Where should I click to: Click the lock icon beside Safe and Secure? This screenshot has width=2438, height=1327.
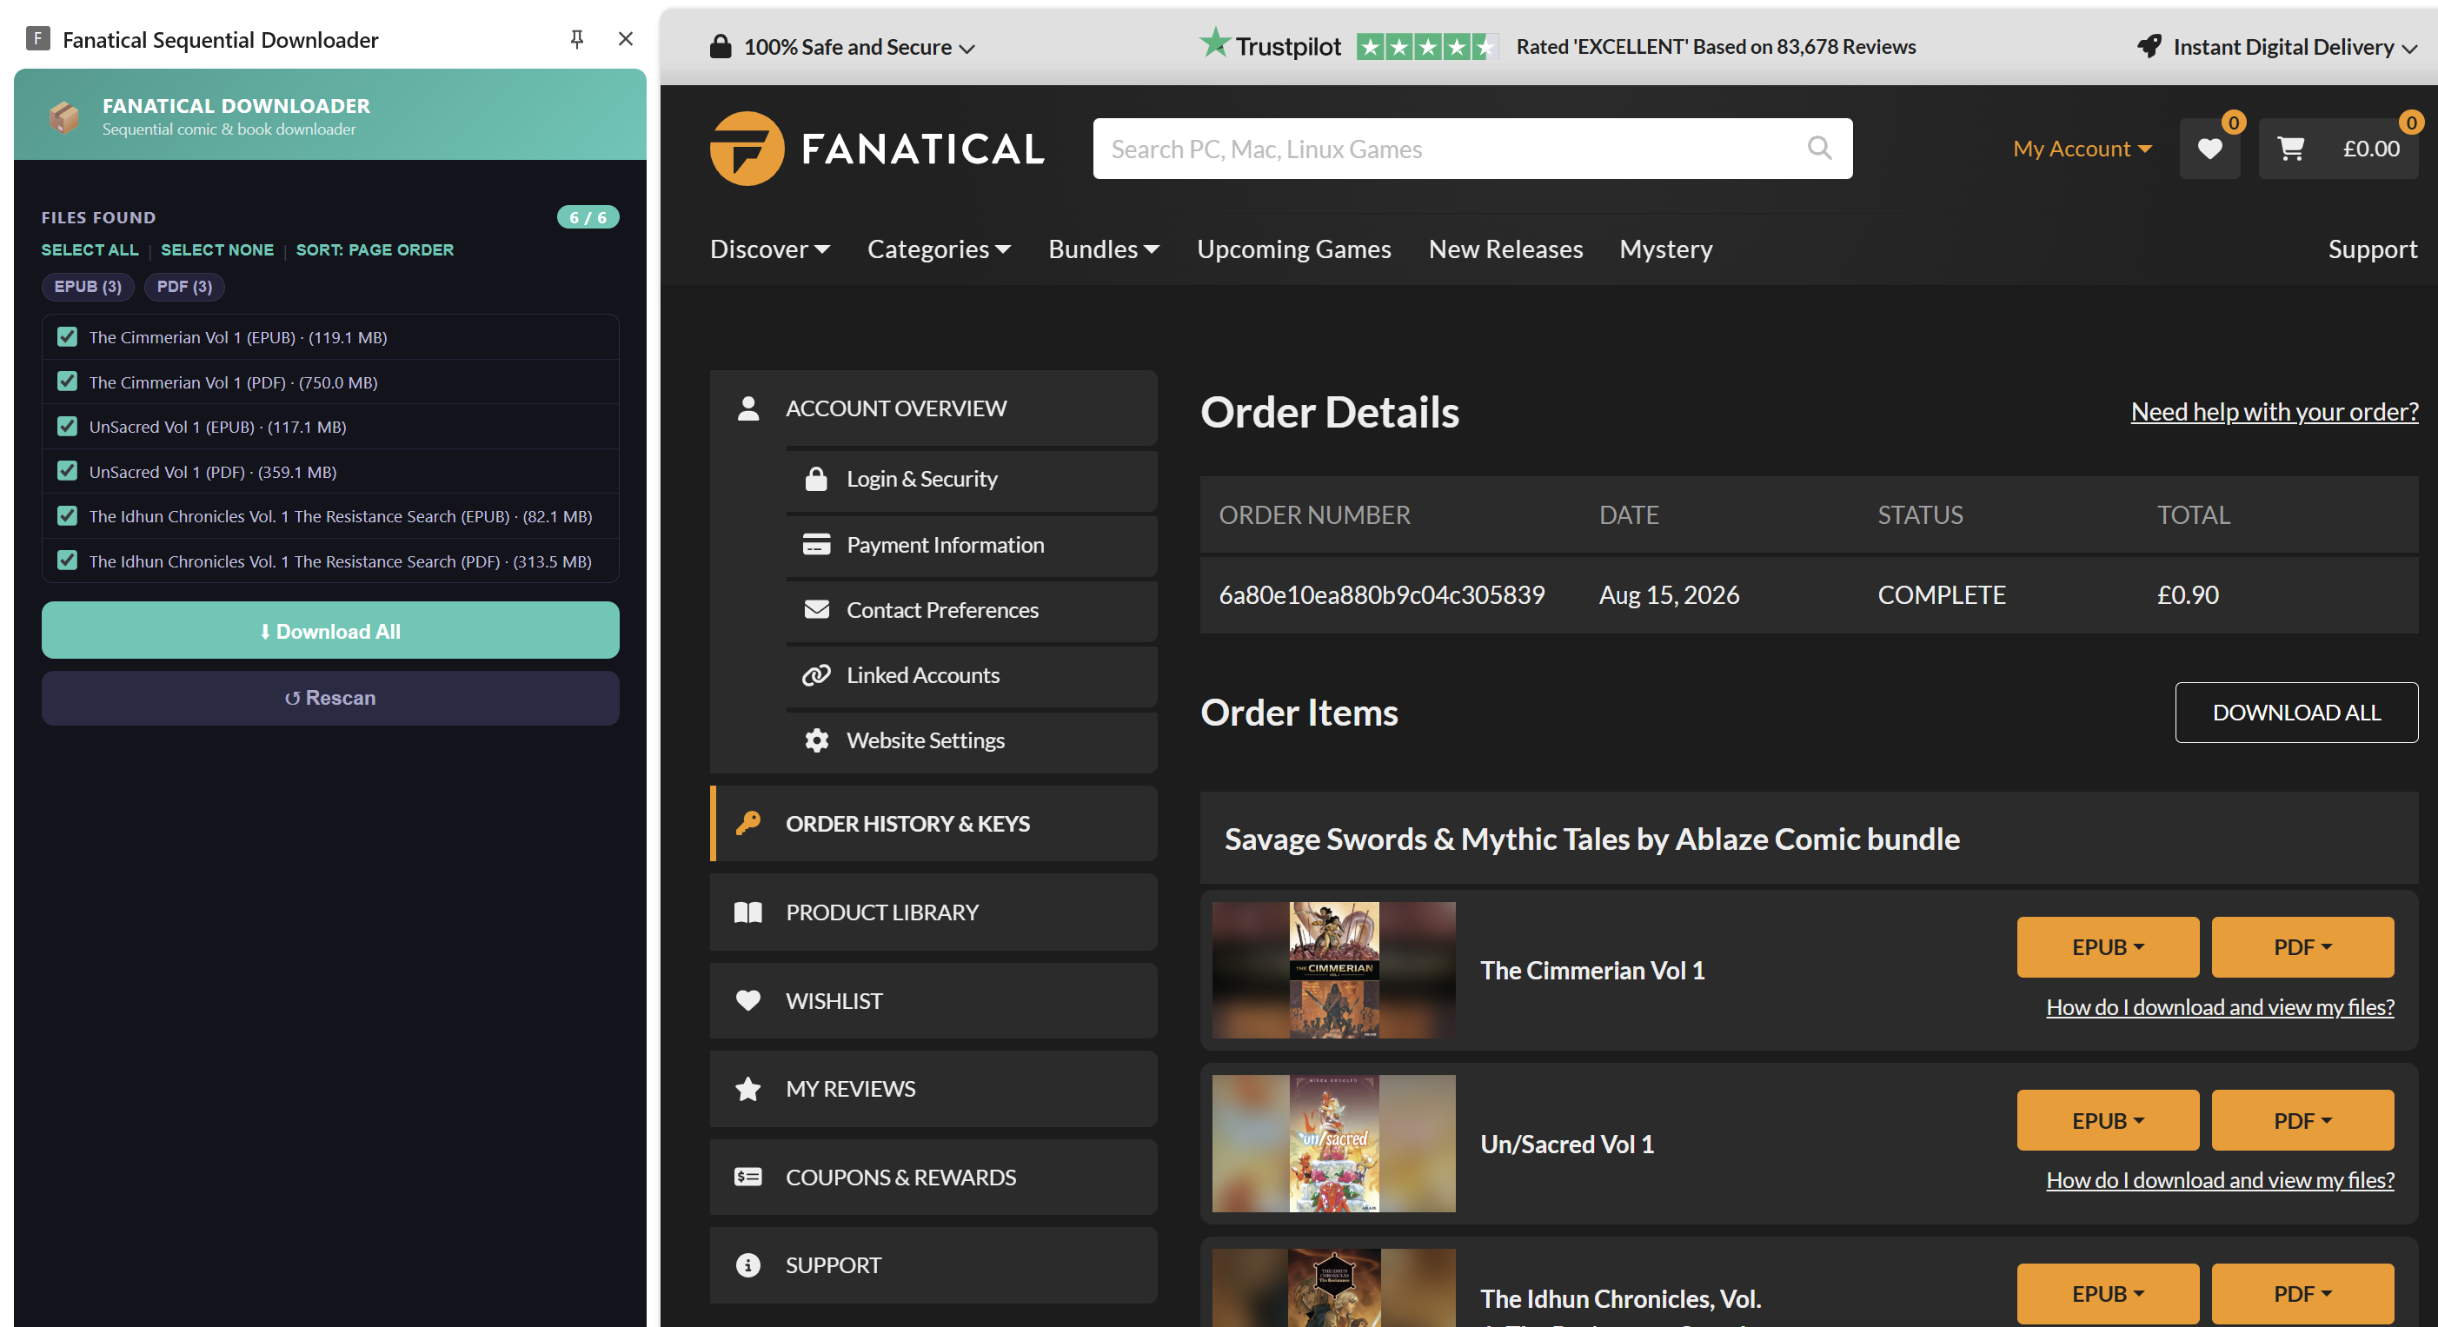[721, 46]
